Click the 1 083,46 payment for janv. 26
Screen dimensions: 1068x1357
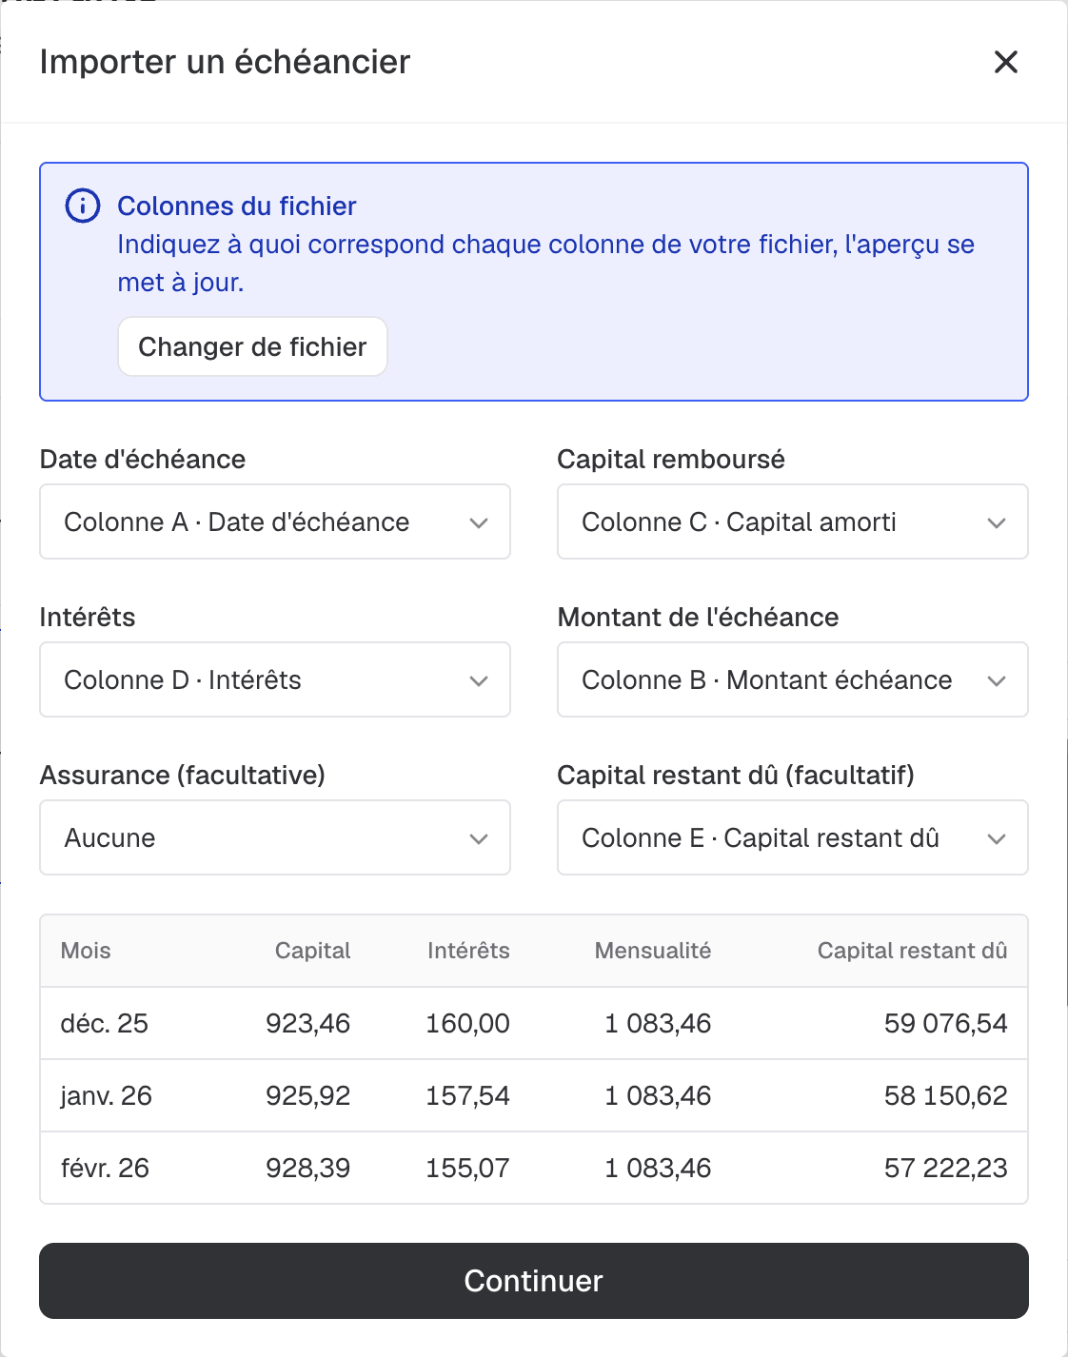point(658,1095)
